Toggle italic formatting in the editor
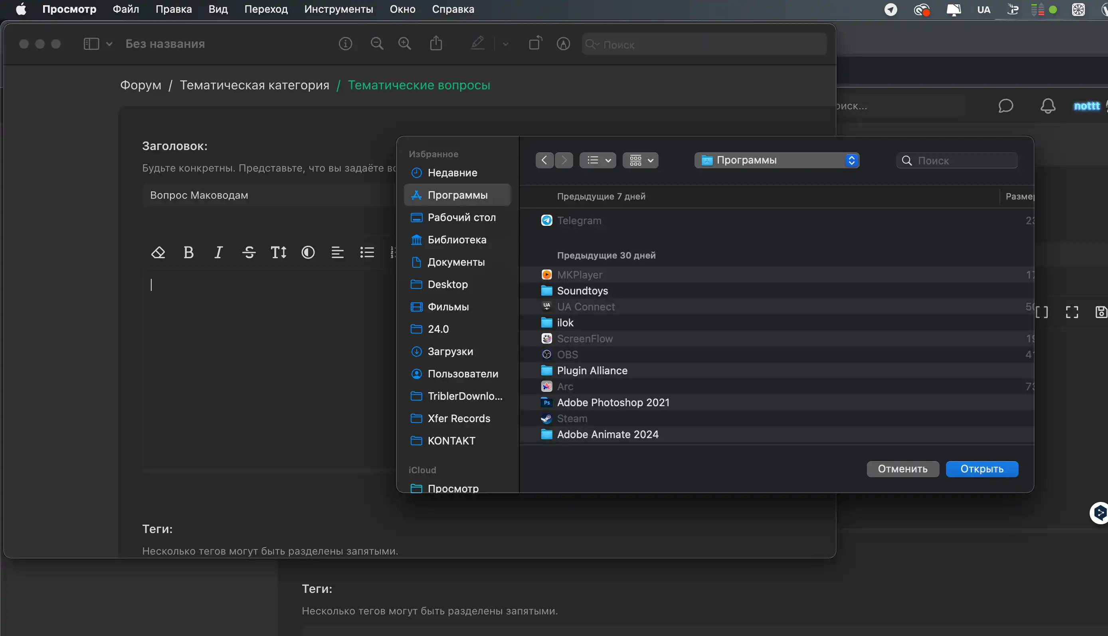The width and height of the screenshot is (1108, 636). click(x=218, y=253)
